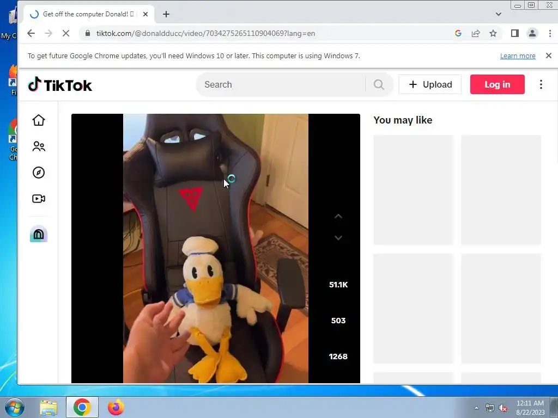Toggle the Chrome side panel icon
Viewport: 558px width, 418px height.
pyautogui.click(x=514, y=33)
